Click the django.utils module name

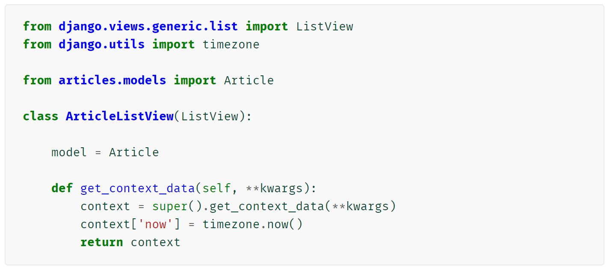(x=101, y=45)
